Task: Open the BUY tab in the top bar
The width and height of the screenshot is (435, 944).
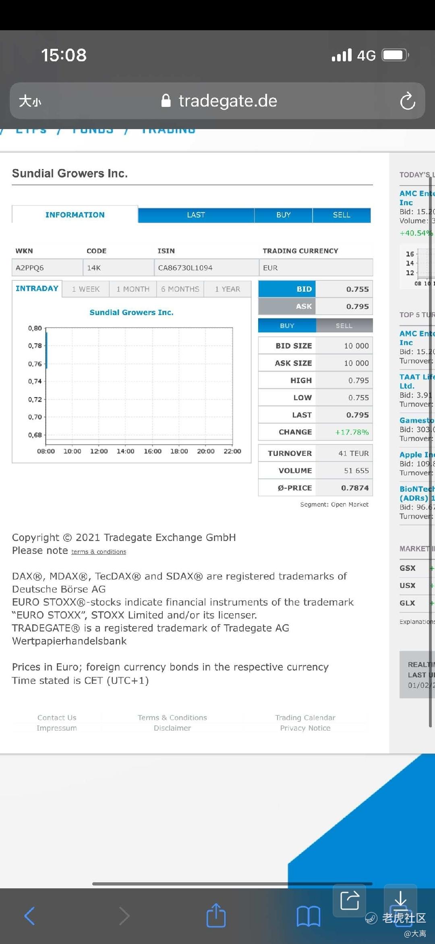Action: (x=284, y=215)
